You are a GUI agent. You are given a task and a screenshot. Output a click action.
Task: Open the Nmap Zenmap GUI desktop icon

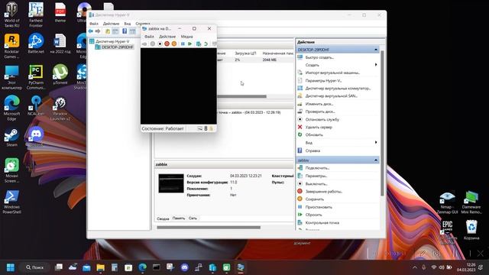pyautogui.click(x=447, y=202)
